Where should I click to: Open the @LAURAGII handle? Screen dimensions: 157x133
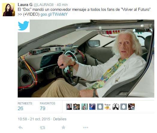44,5
